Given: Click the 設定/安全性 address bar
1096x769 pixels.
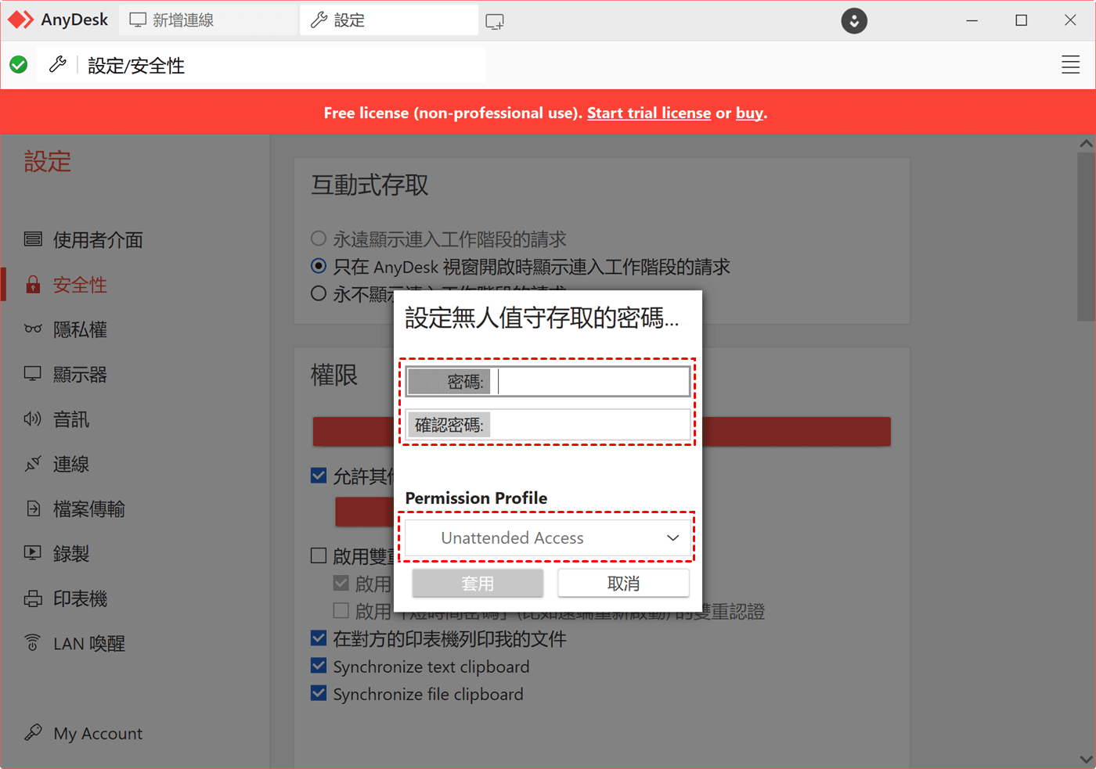Looking at the screenshot, I should [262, 65].
